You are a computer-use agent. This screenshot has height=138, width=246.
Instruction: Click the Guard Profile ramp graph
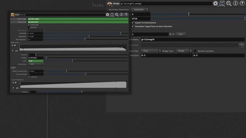[x=73, y=85]
